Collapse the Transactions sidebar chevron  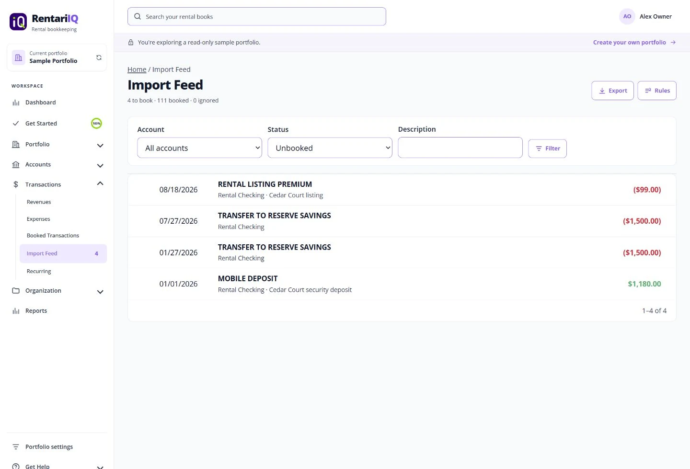pyautogui.click(x=100, y=183)
